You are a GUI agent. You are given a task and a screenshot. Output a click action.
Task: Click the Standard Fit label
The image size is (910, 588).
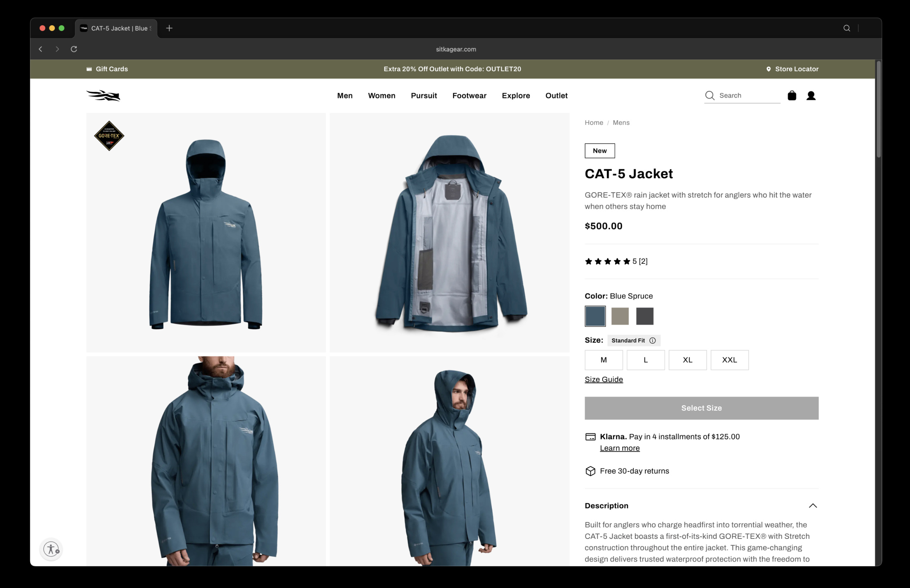(628, 340)
